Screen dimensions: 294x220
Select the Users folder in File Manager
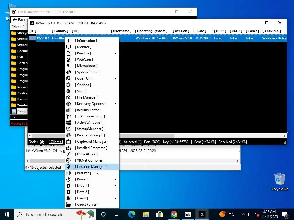(x=19, y=99)
